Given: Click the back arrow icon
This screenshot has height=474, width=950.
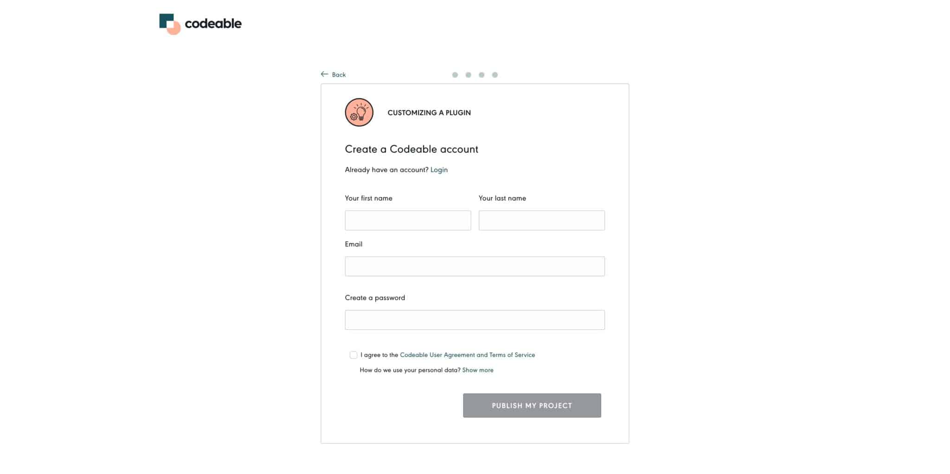Looking at the screenshot, I should (325, 74).
